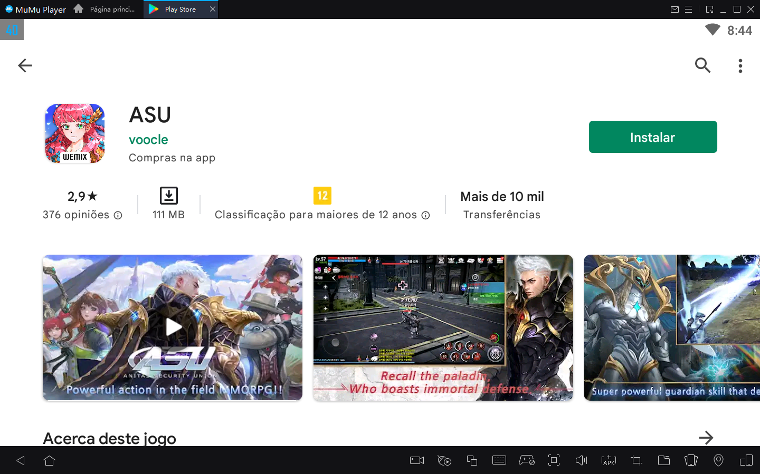Screen dimensions: 760x474
Task: Start screen recording with camera icon
Action: pyautogui.click(x=417, y=460)
